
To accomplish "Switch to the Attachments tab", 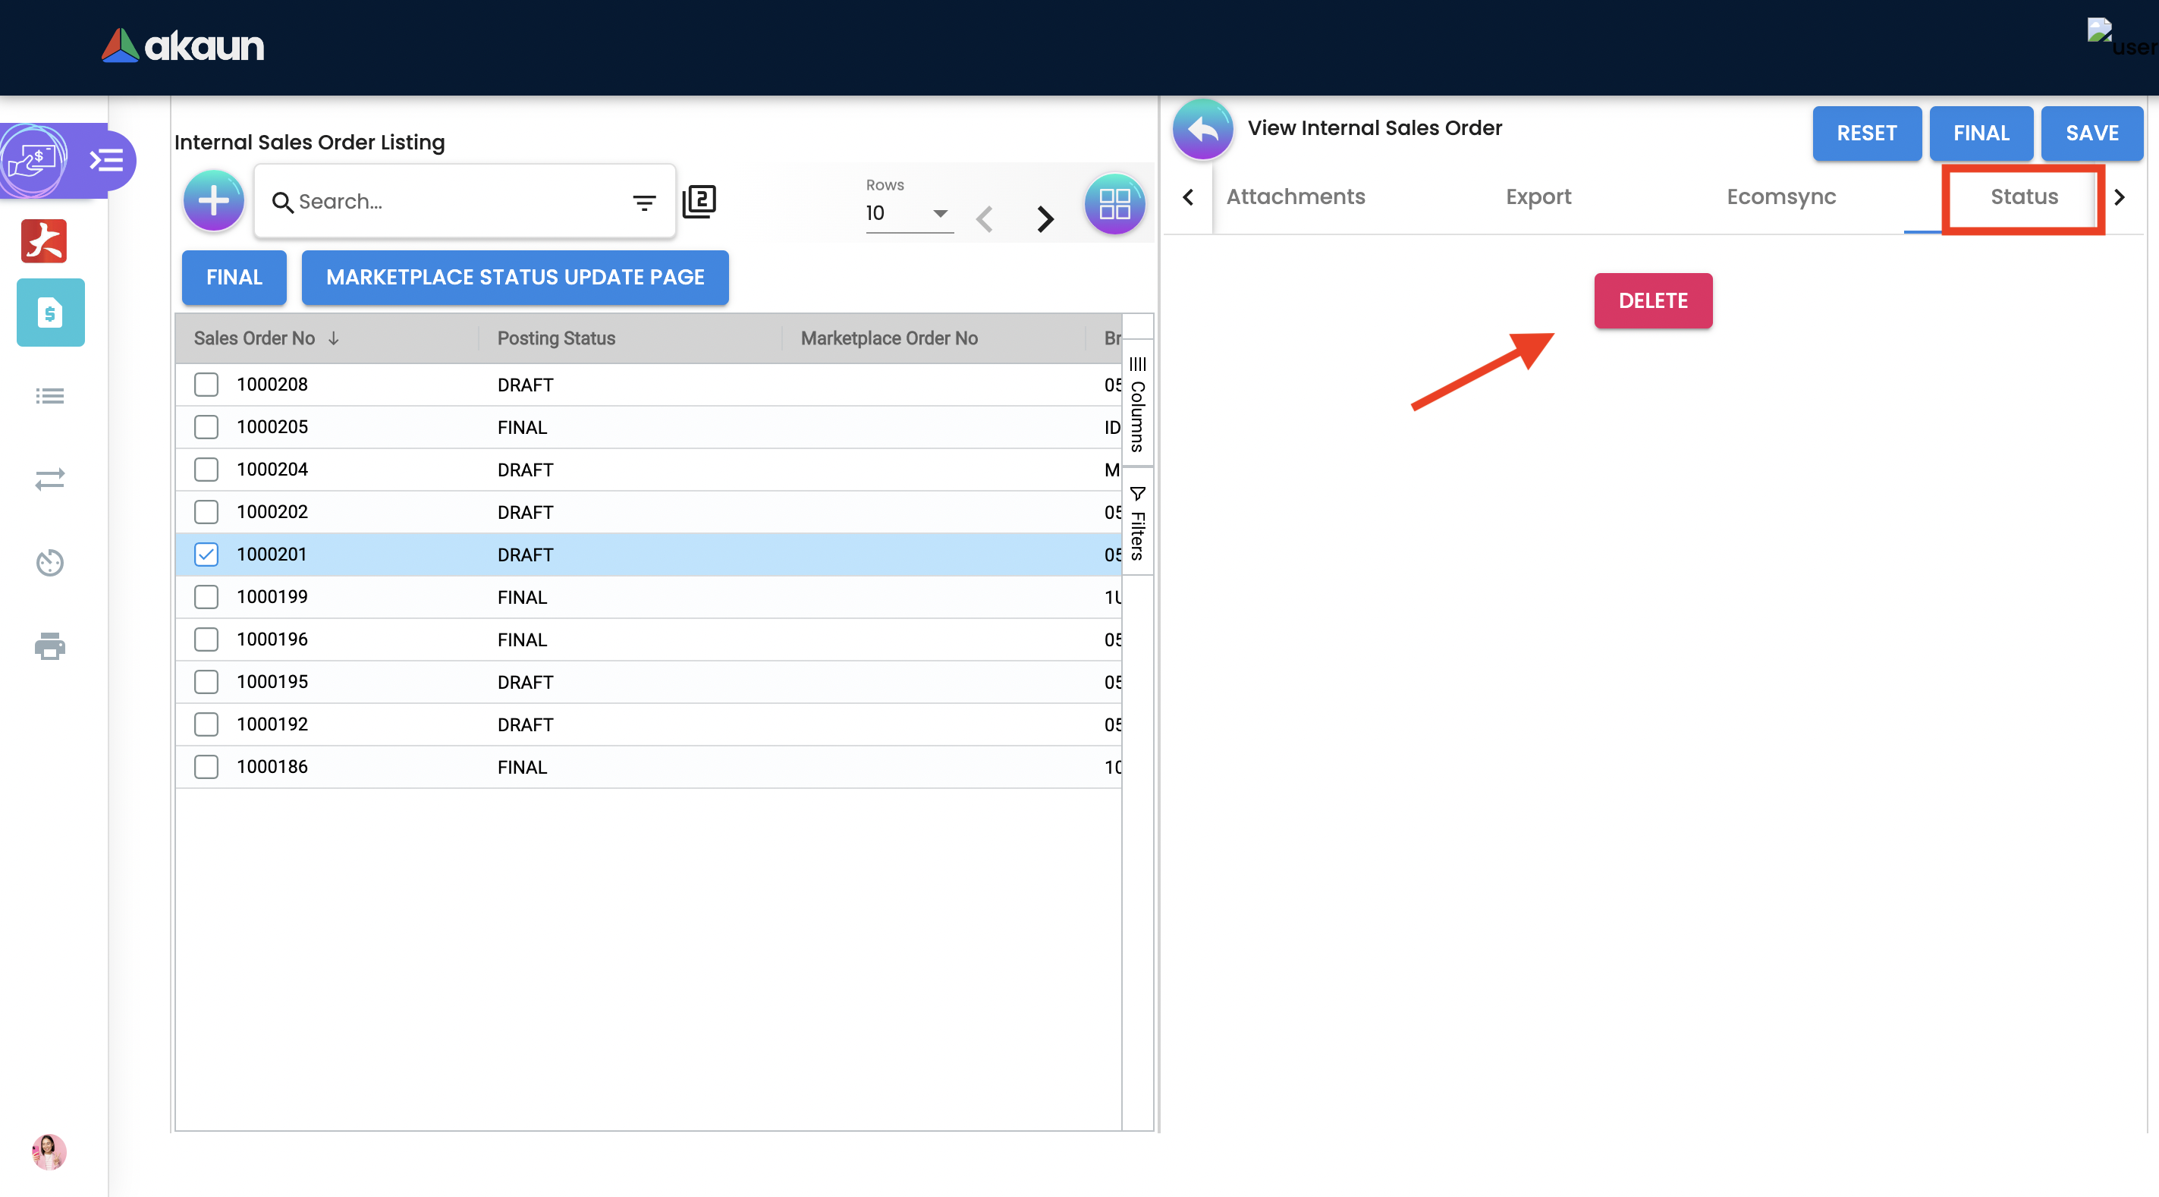I will click(1295, 197).
